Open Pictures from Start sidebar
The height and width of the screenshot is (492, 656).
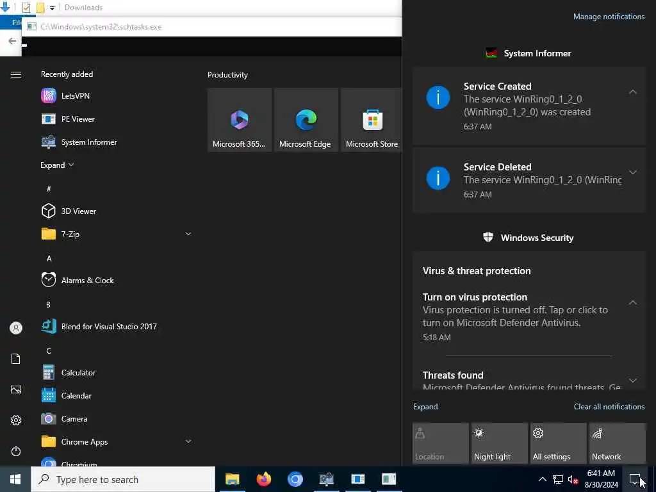pos(16,389)
